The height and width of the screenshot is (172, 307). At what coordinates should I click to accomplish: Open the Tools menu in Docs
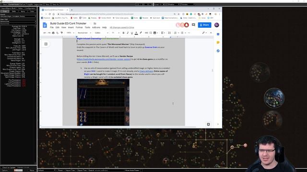click(87, 28)
